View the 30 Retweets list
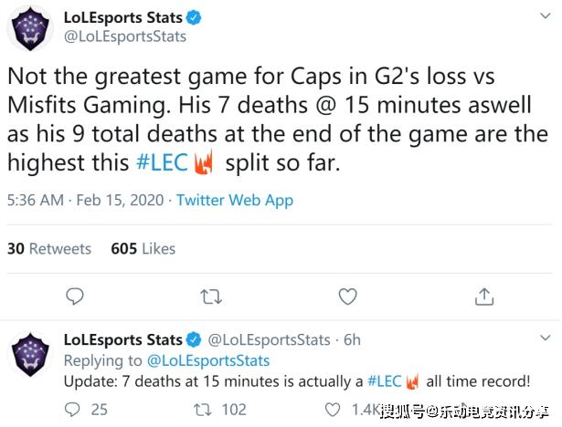 49,248
